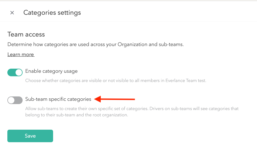
Task: Click the Enable category usage label
Action: 51,71
